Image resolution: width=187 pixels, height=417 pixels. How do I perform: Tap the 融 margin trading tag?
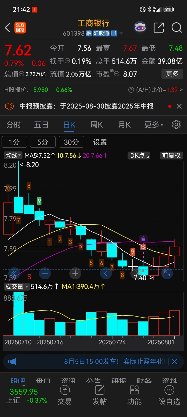(x=89, y=33)
